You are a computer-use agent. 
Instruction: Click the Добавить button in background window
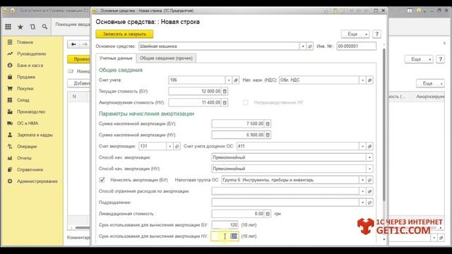pos(79,83)
